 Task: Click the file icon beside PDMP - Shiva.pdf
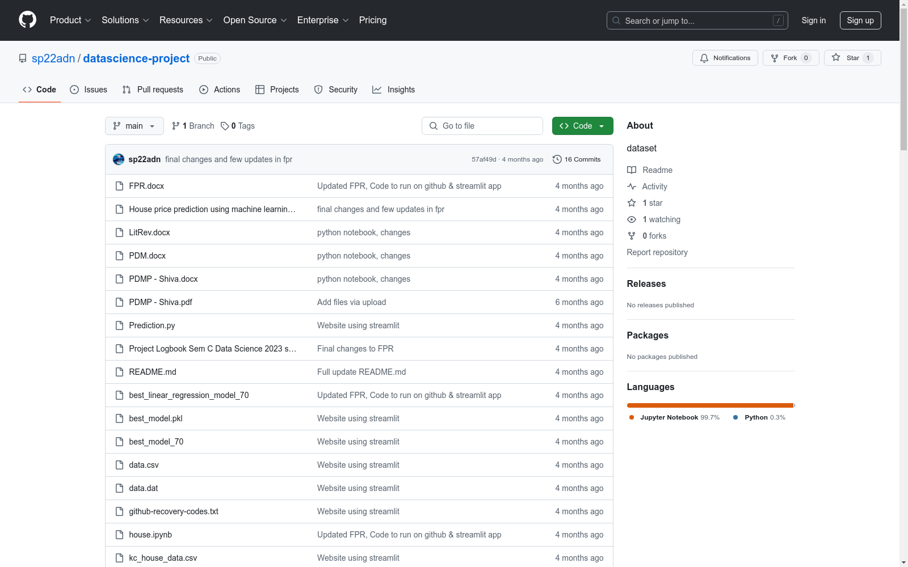[119, 302]
